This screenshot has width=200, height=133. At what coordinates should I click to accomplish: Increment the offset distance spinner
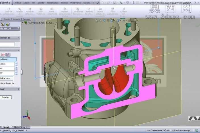coord(16,63)
